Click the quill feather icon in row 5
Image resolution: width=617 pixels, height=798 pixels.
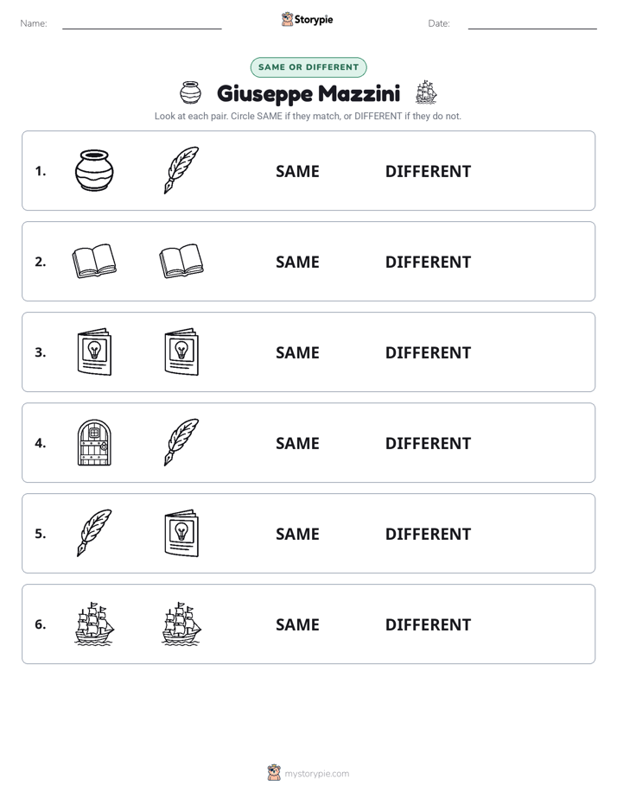(94, 533)
